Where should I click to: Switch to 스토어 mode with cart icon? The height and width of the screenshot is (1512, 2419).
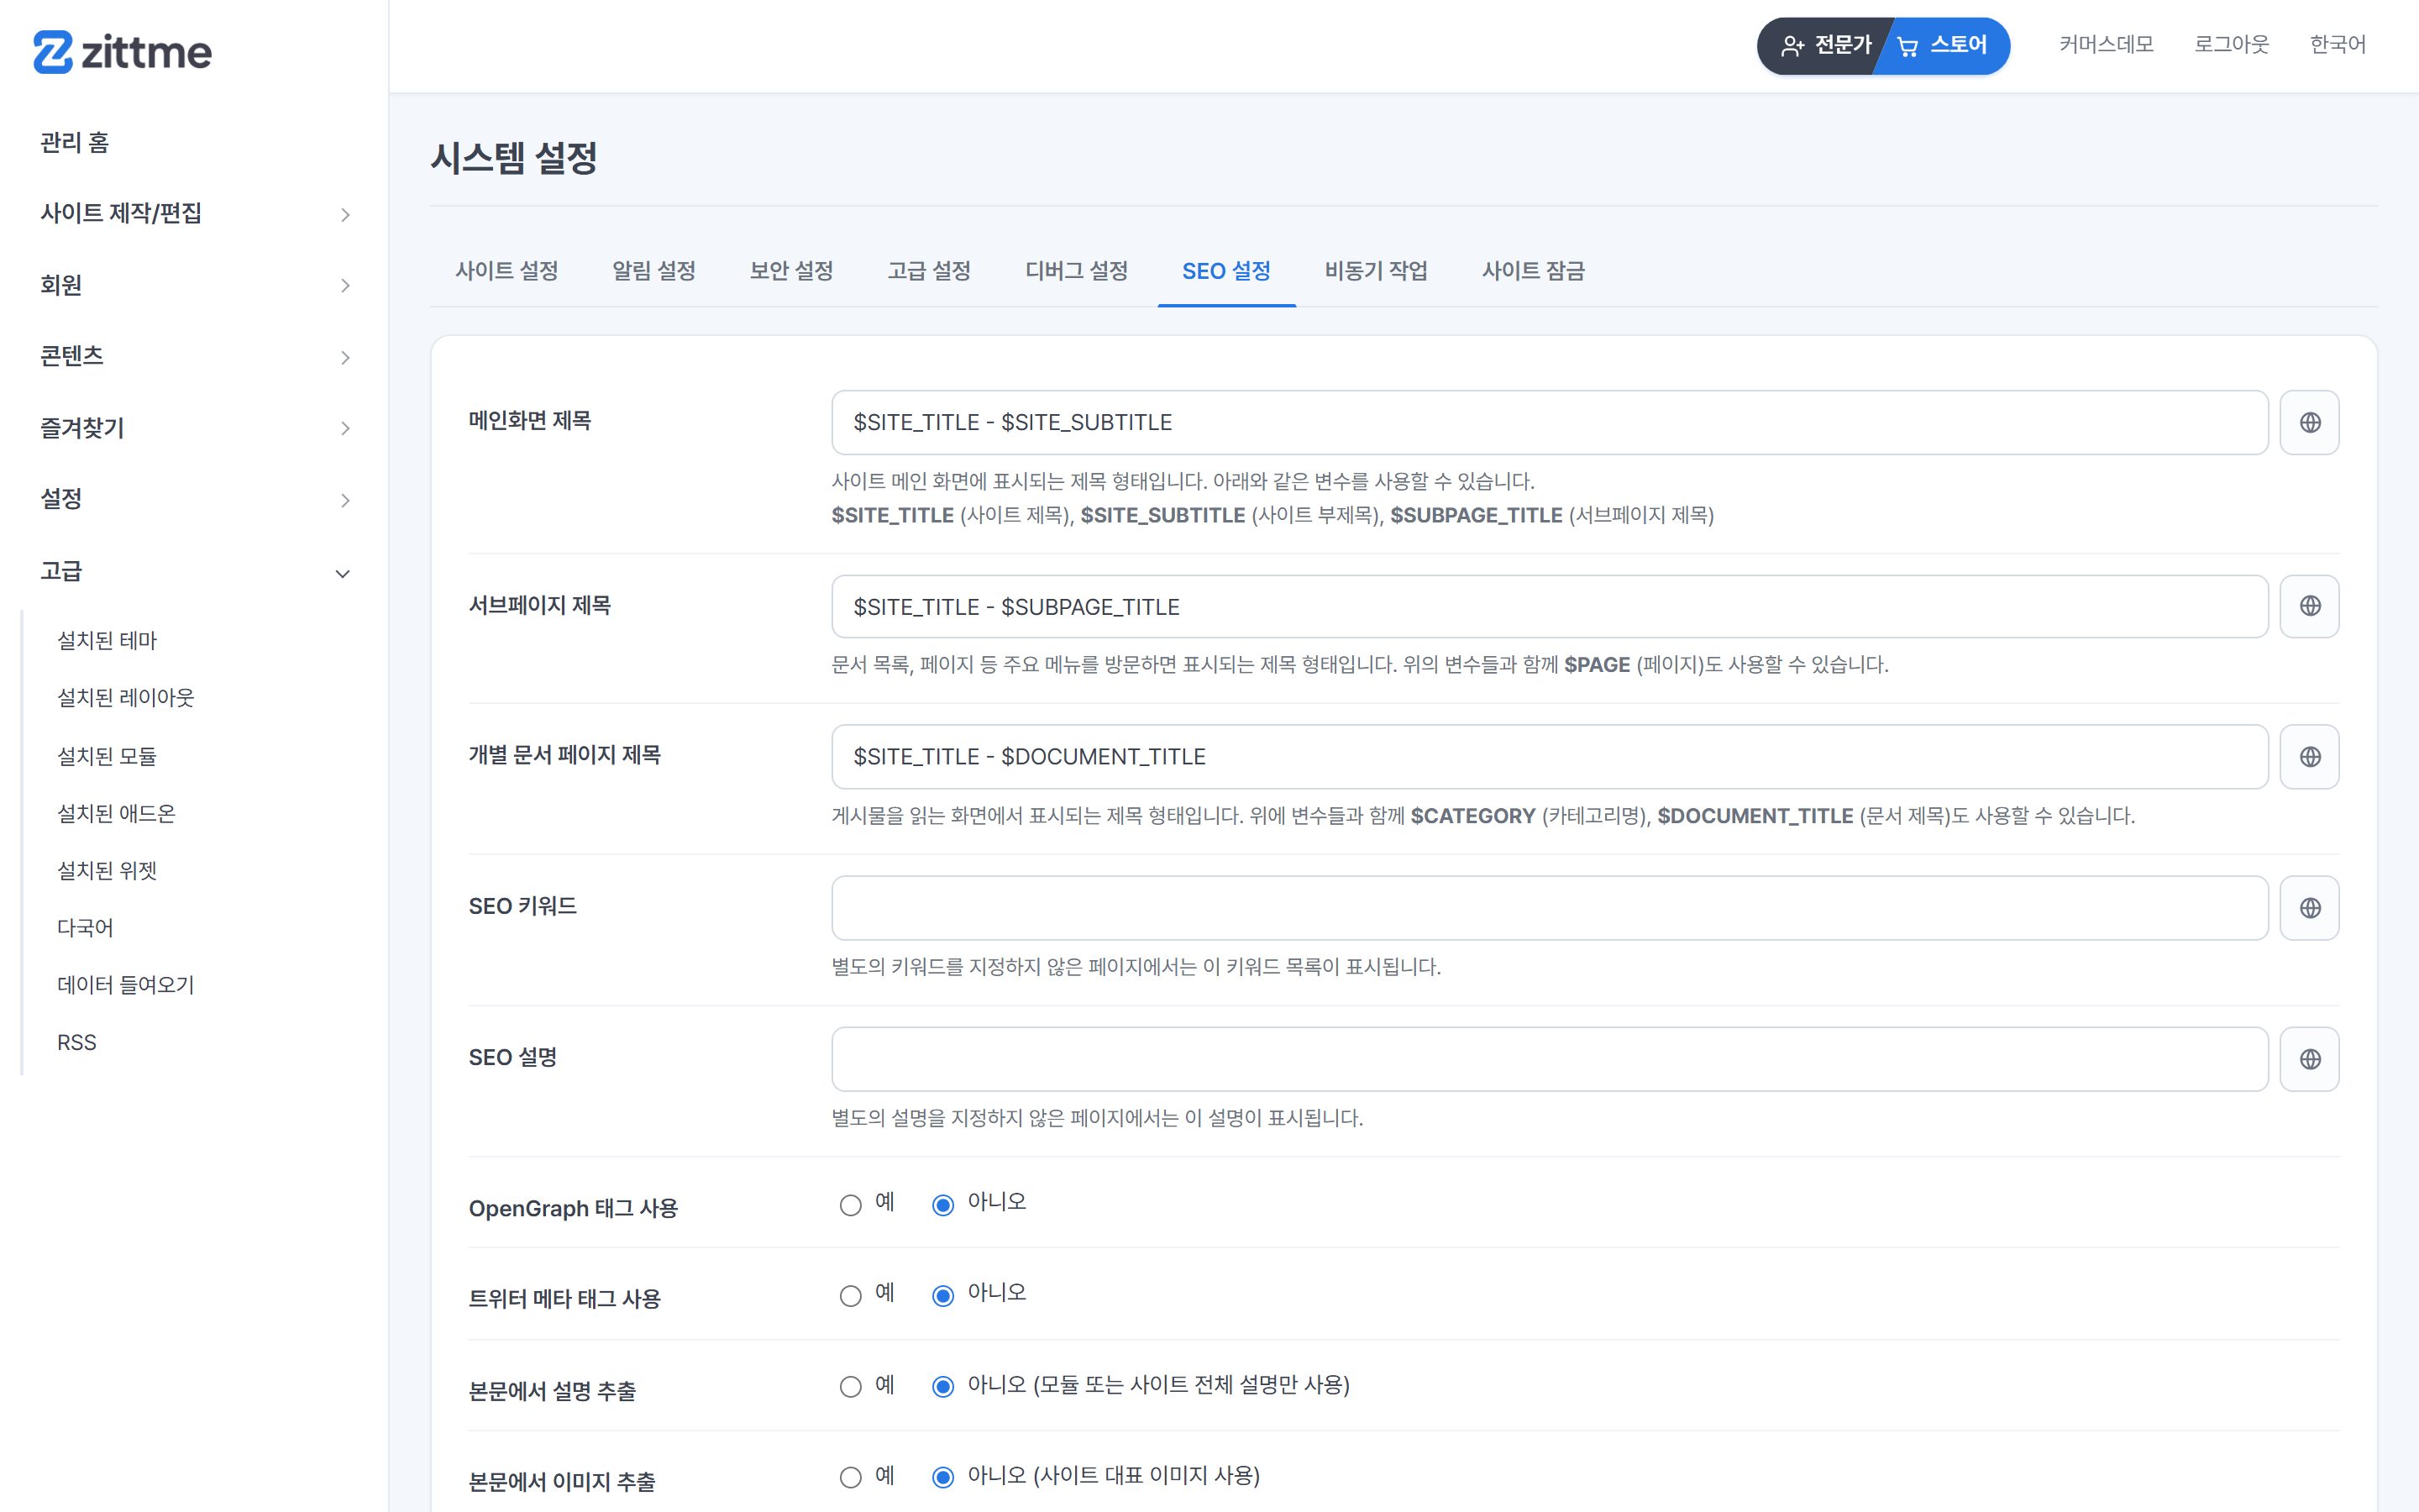1944,45
